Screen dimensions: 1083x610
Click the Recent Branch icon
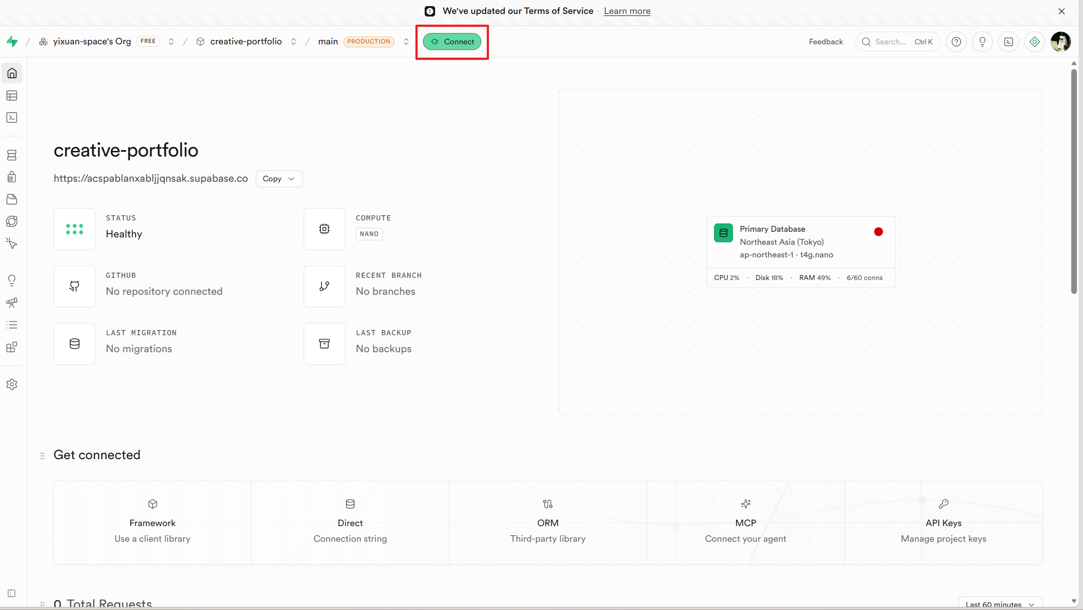click(x=325, y=286)
